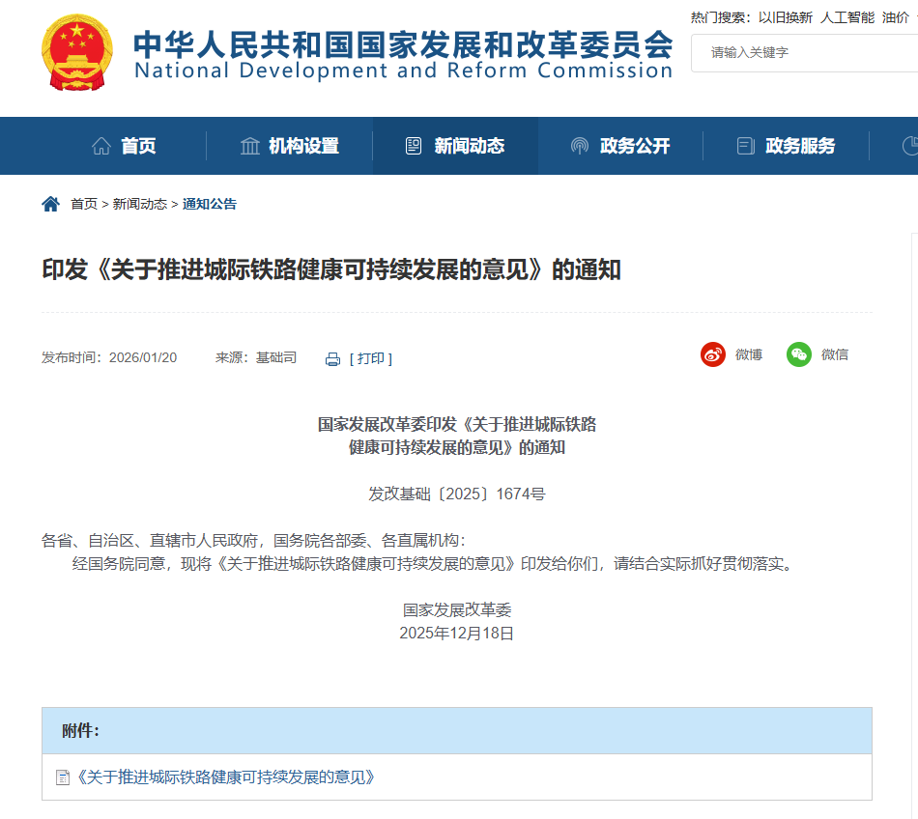Click the microphone icon for 政务公开
Image resolution: width=918 pixels, height=819 pixels.
pyautogui.click(x=580, y=145)
